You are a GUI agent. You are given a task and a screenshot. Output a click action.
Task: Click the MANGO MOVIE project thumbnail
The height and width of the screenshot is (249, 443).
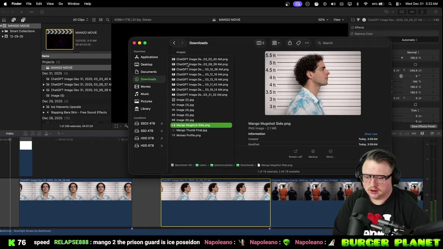click(x=60, y=39)
